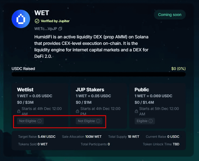The width and height of the screenshot is (199, 161).
Task: Click the lock icon in JUP Stakers card
Action: click(78, 111)
